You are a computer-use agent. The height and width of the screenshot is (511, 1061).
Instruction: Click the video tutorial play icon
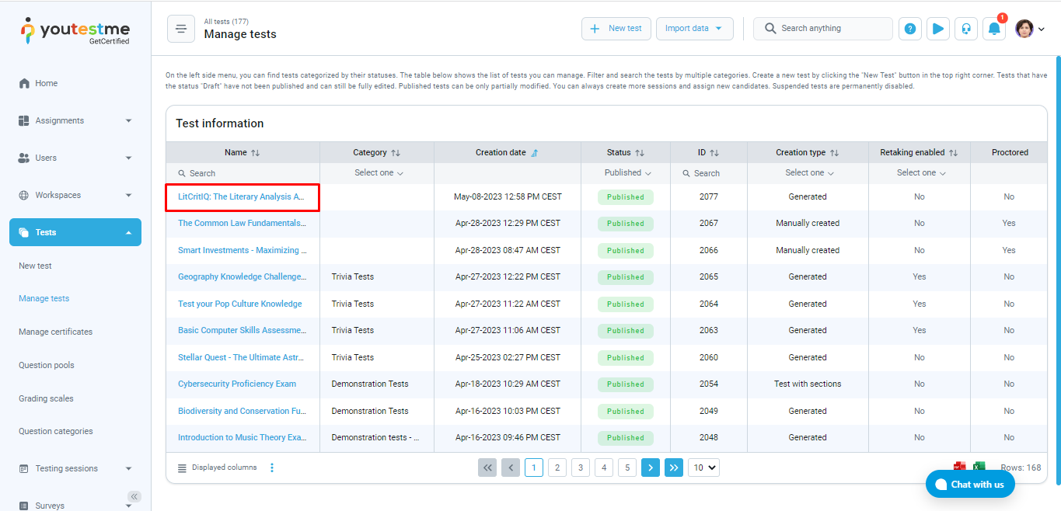pyautogui.click(x=938, y=29)
